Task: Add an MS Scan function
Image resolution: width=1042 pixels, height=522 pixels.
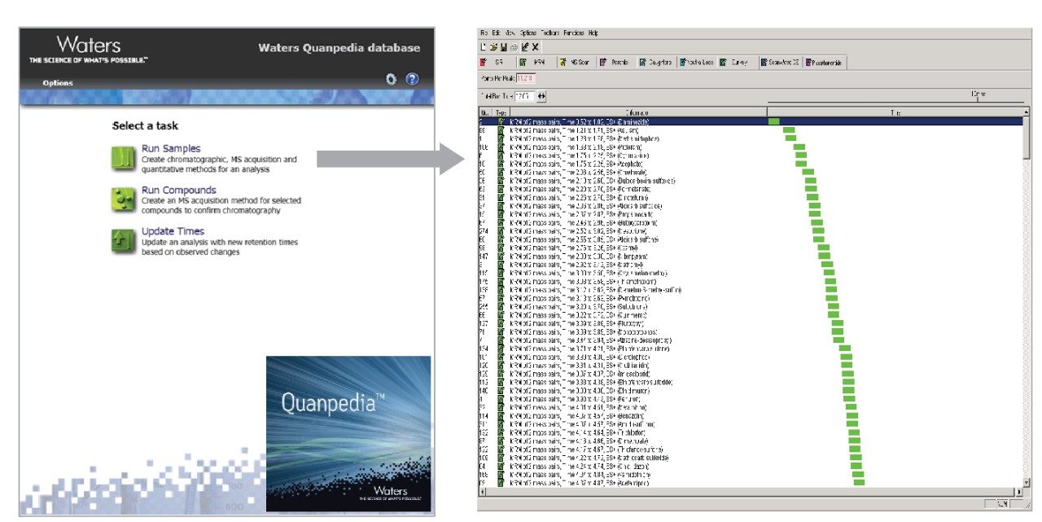Action: (577, 62)
